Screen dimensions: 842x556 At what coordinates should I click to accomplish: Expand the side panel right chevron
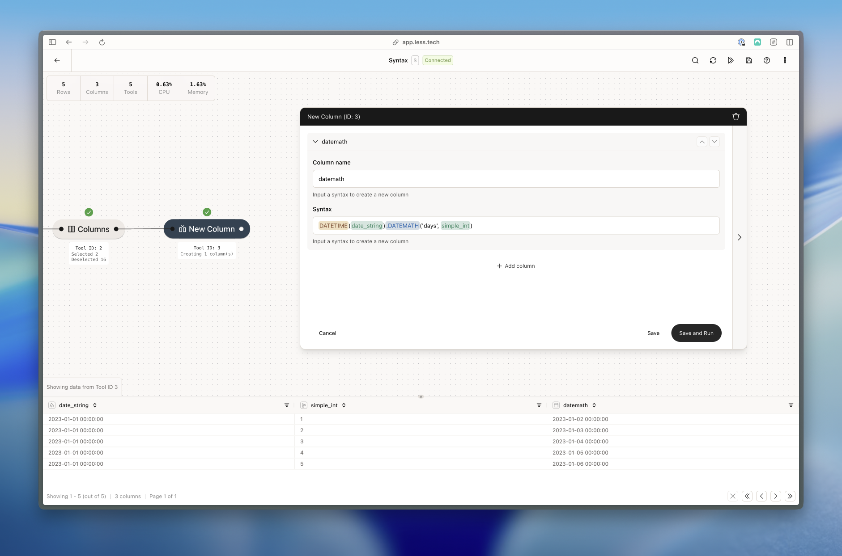(740, 237)
